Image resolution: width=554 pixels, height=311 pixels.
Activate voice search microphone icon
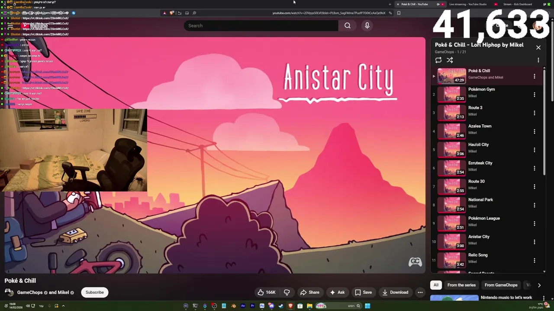[x=367, y=25]
